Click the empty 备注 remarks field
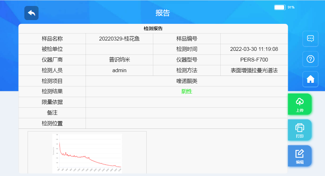The height and width of the screenshot is (176, 325). (x=187, y=113)
